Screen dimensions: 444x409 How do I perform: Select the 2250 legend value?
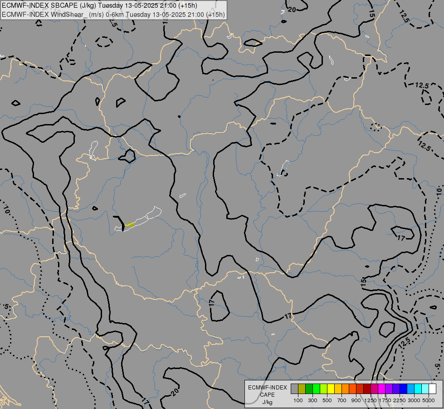pos(400,400)
